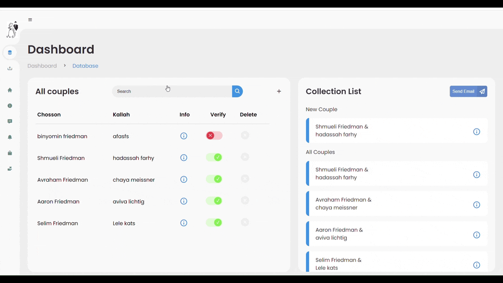The image size is (503, 283).
Task: Delete the Shmueli Friedman couple
Action: [x=245, y=157]
